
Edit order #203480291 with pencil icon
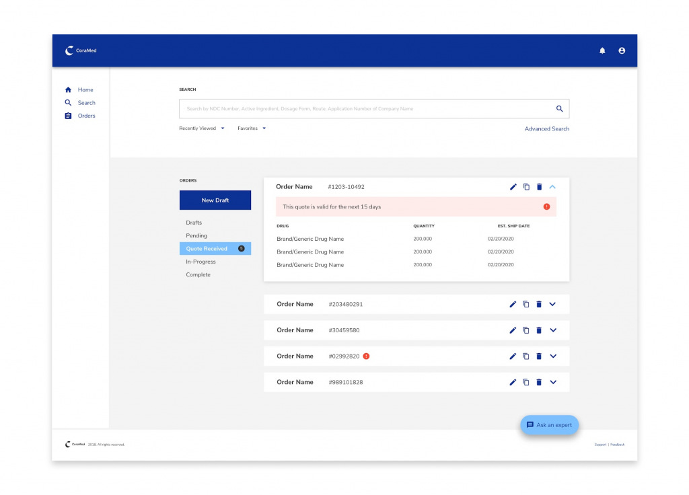[x=512, y=304]
